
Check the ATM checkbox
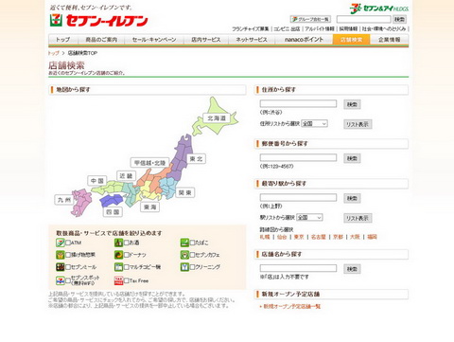[x=68, y=243]
